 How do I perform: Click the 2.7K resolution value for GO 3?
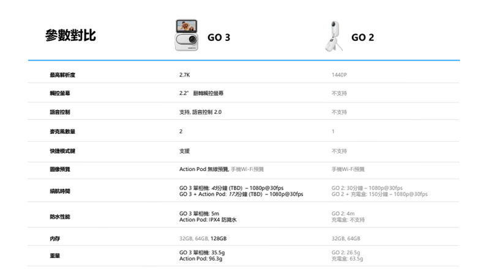click(x=185, y=75)
